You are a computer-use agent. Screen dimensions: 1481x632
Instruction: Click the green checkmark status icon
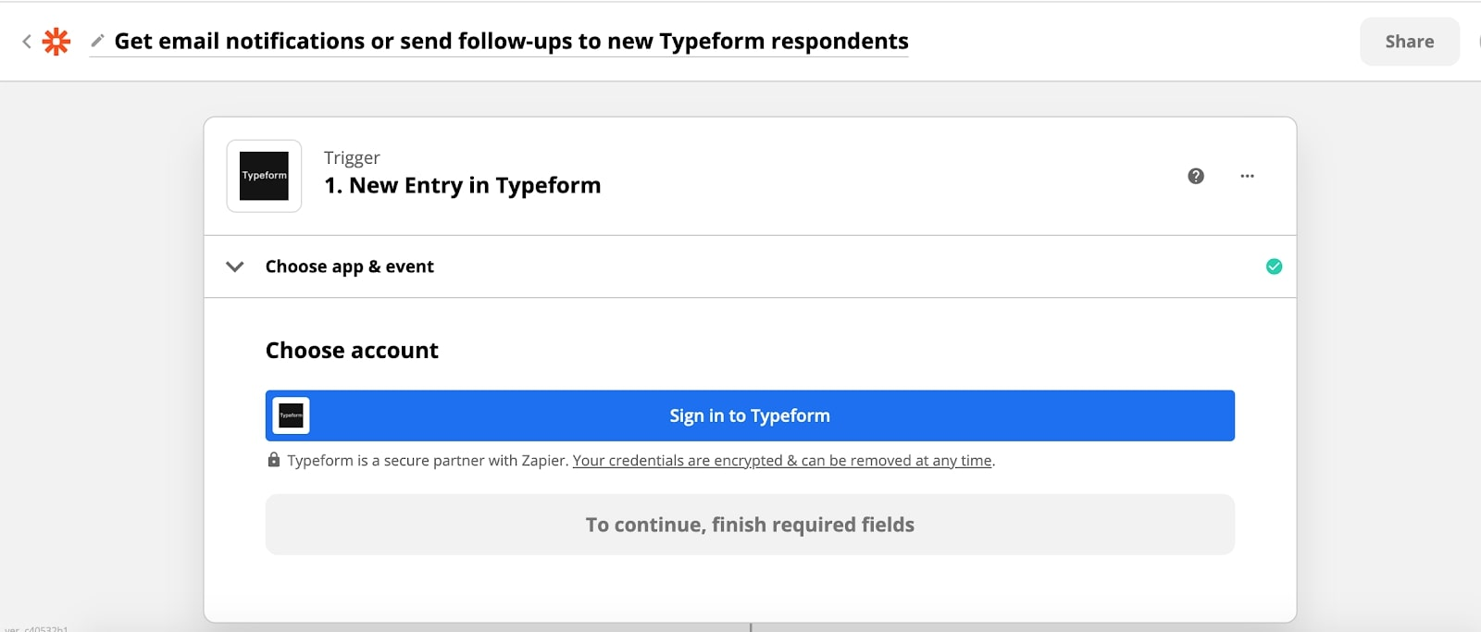[x=1274, y=266]
